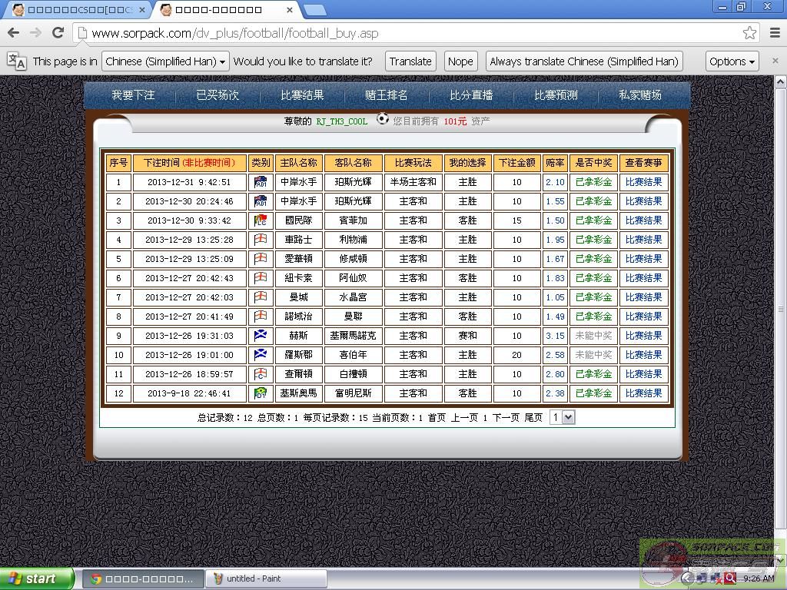Open the page number dropdown
The image size is (787, 590).
point(563,417)
